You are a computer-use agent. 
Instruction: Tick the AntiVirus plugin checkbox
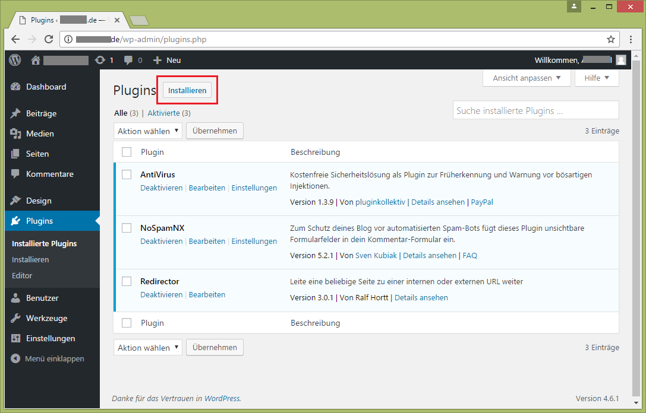tap(127, 174)
